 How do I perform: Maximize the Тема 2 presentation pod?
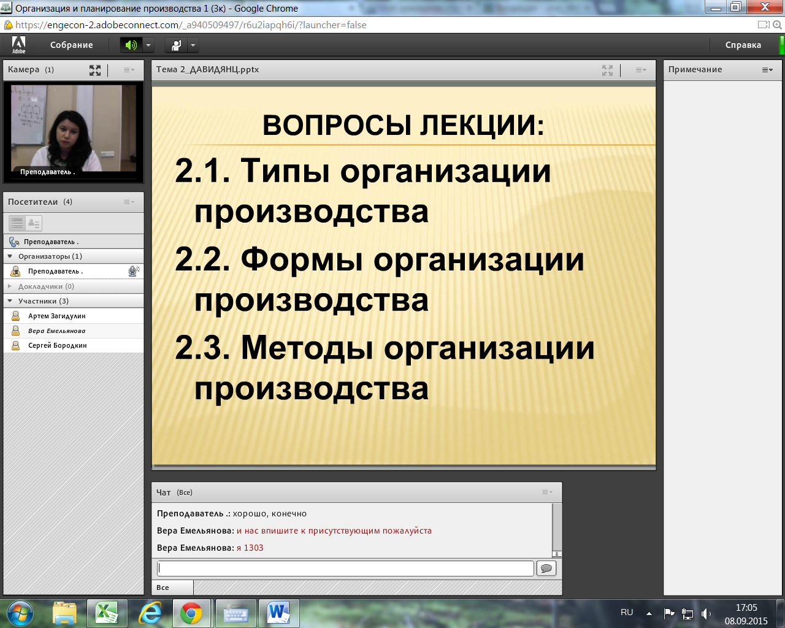click(607, 70)
